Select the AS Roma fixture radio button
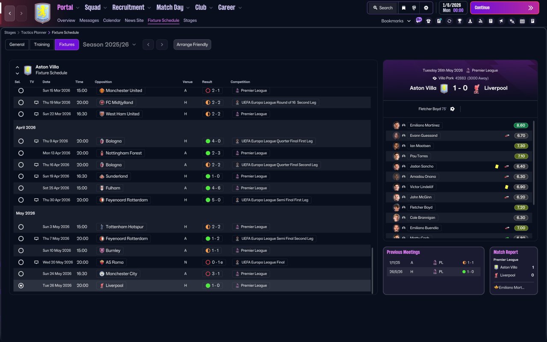The image size is (547, 342). coord(21,262)
